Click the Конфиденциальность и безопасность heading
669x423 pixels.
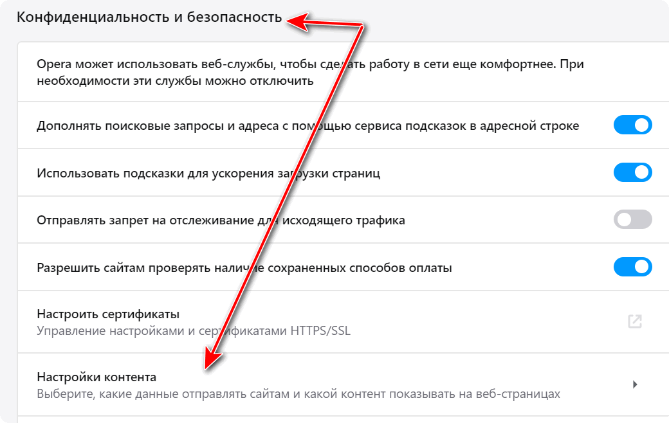(x=149, y=17)
